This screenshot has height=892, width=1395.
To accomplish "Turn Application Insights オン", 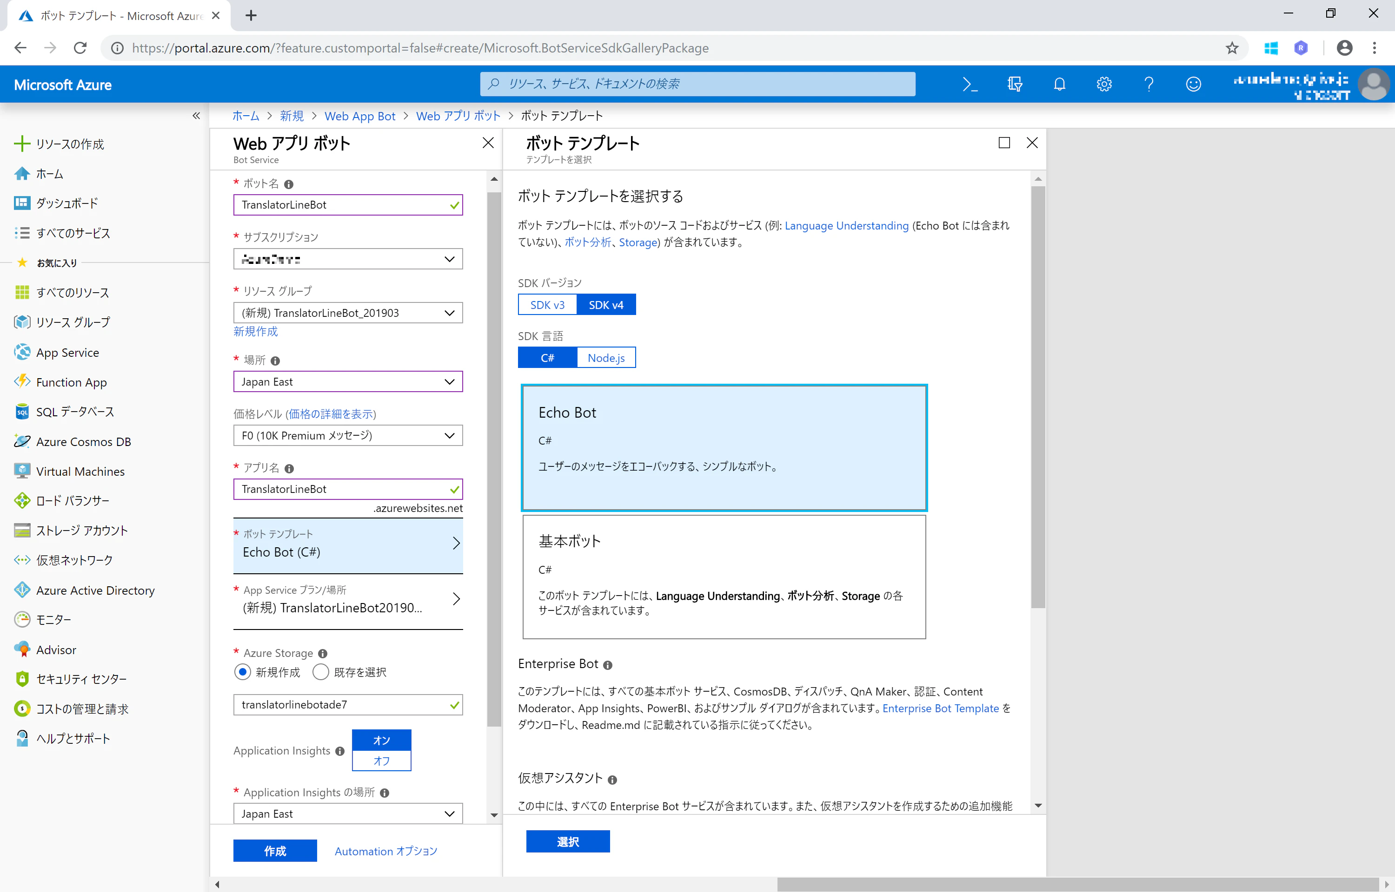I will point(381,740).
